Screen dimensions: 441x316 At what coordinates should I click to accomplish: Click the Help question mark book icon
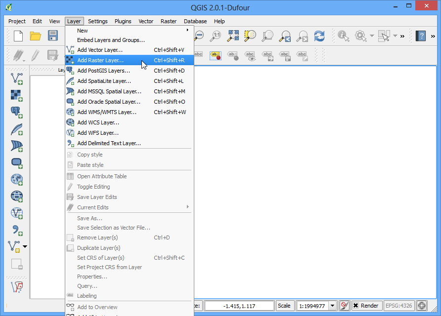(x=421, y=36)
